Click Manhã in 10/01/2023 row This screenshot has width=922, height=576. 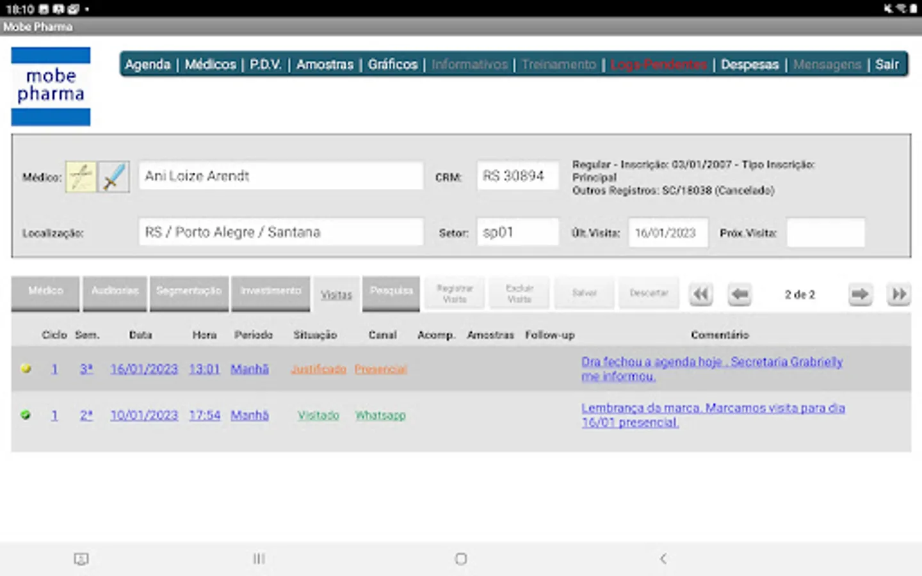[250, 415]
